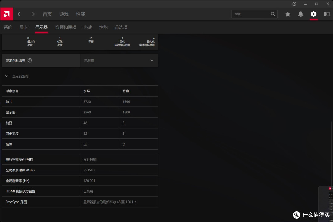Click the vertical scrollbar thumb
This screenshot has width=333, height=222.
(332, 154)
